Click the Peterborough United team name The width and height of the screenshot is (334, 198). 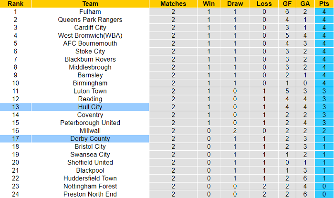pyautogui.click(x=90, y=123)
